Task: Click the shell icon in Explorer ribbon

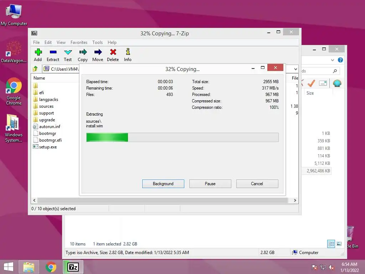Action: coord(337,83)
